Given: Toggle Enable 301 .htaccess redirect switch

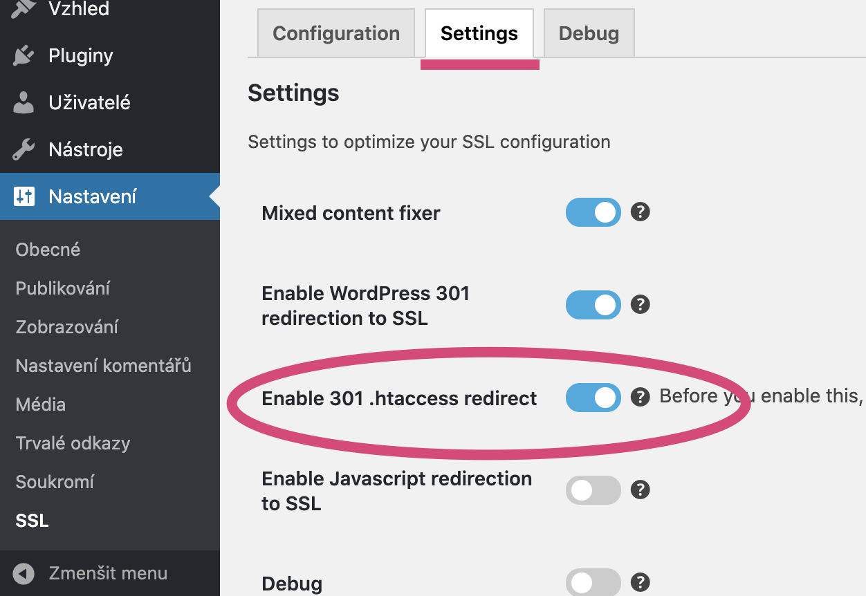Looking at the screenshot, I should point(593,398).
